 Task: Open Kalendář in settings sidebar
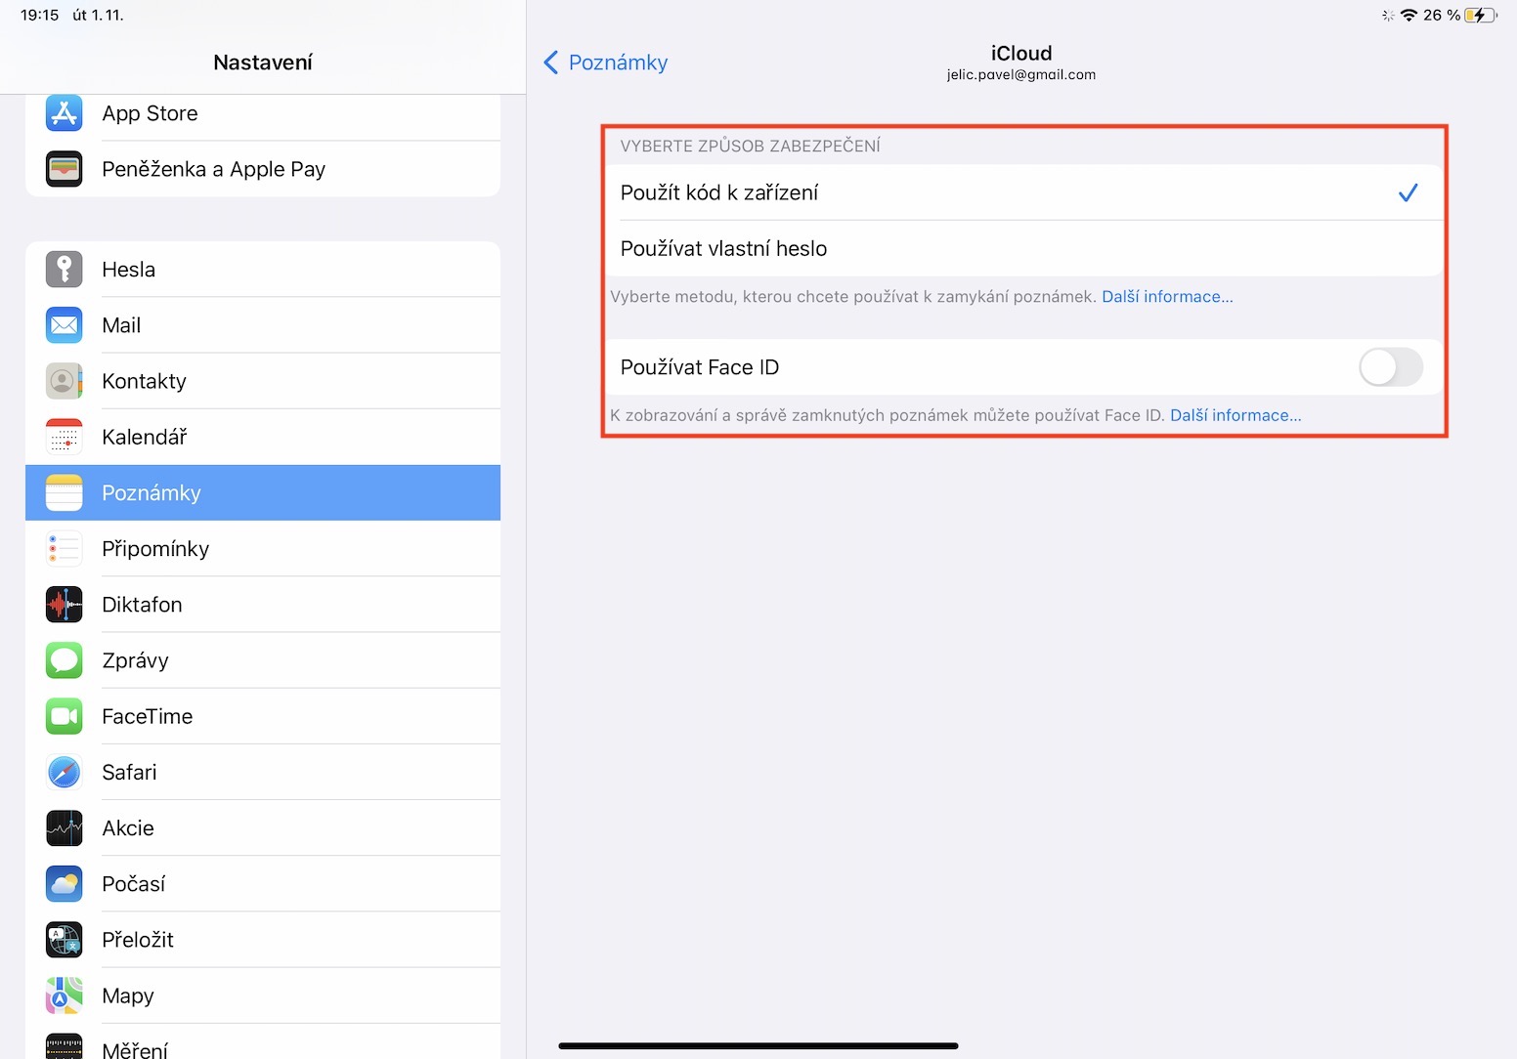(x=262, y=437)
